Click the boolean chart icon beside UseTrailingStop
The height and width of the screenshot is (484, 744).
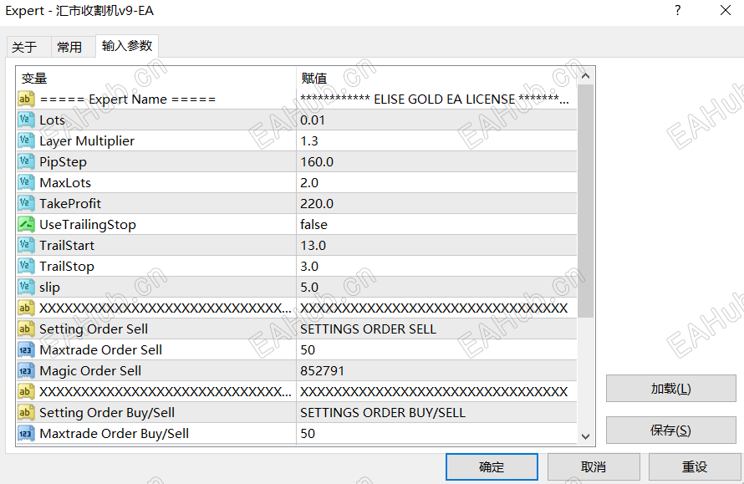[x=25, y=224]
